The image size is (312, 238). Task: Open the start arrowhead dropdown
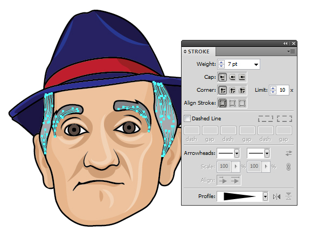point(237,153)
